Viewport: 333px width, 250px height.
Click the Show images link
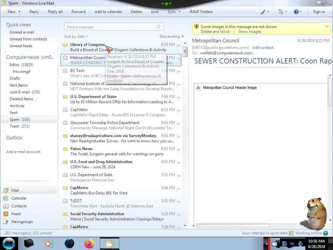coord(250,32)
